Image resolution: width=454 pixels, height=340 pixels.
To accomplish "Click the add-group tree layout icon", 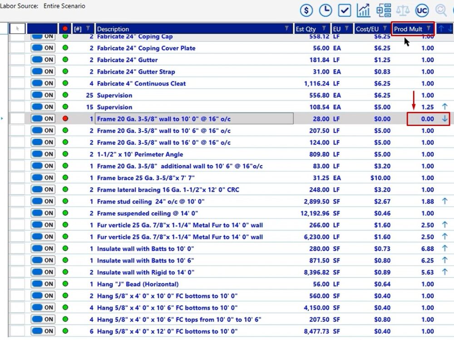I will pos(384,10).
